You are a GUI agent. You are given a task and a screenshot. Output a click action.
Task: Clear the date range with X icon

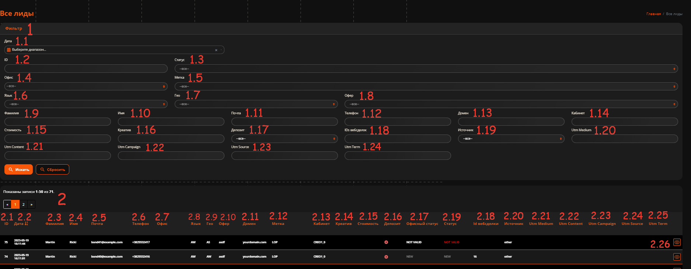216,50
